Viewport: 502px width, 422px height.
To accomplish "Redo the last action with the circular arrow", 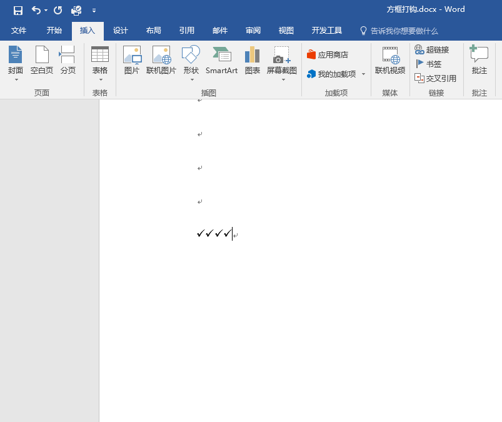I will click(x=58, y=10).
